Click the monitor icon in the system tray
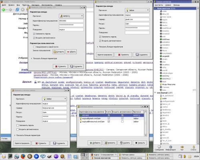 pos(180,156)
